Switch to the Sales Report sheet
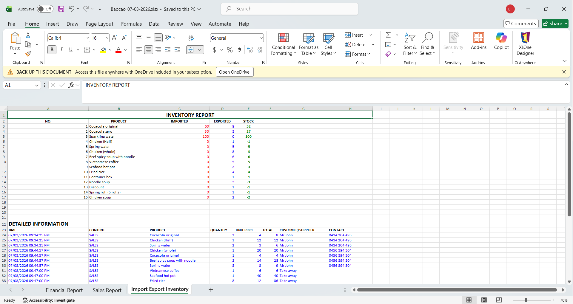 coord(107,290)
